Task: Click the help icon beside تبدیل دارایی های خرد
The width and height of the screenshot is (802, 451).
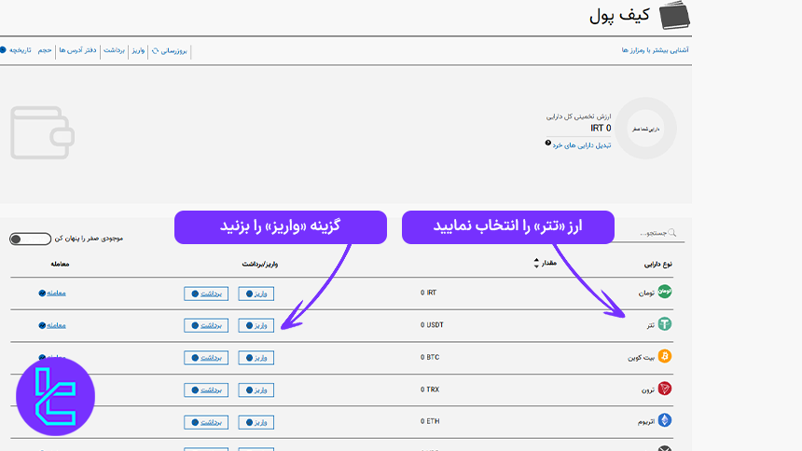Action: (547, 143)
